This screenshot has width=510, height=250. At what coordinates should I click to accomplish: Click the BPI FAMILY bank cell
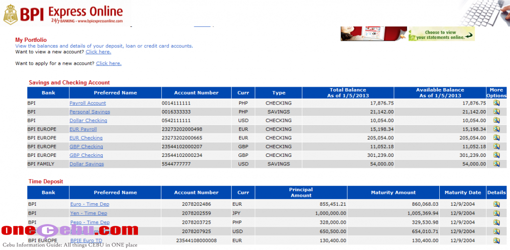(41, 164)
